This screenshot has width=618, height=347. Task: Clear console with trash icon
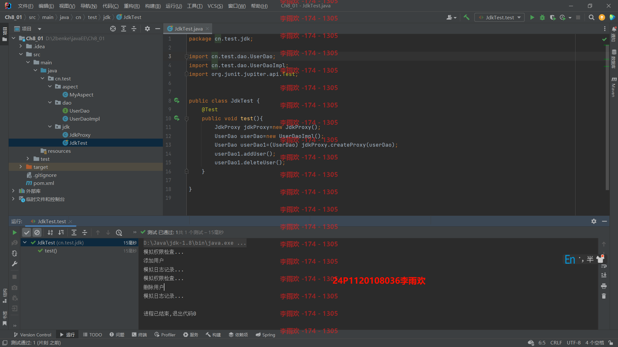pos(604,296)
